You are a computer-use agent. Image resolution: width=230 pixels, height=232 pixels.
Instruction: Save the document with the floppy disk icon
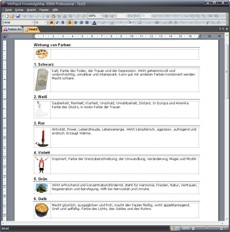coord(18,16)
